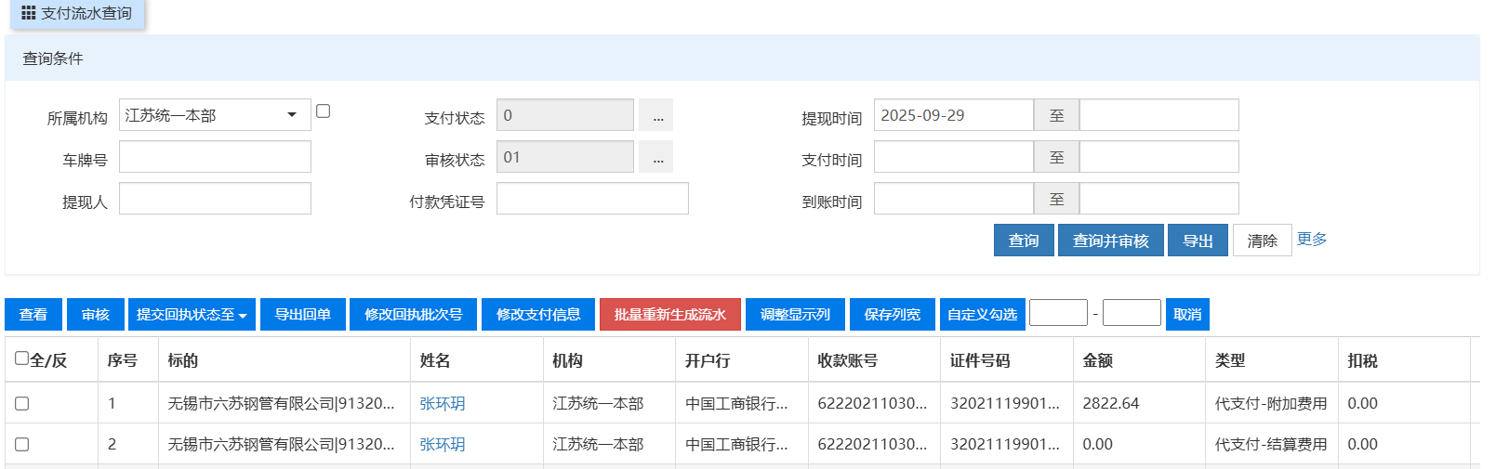Click the 支付时间 start date field
Screen dimensions: 1496x469
click(x=954, y=157)
